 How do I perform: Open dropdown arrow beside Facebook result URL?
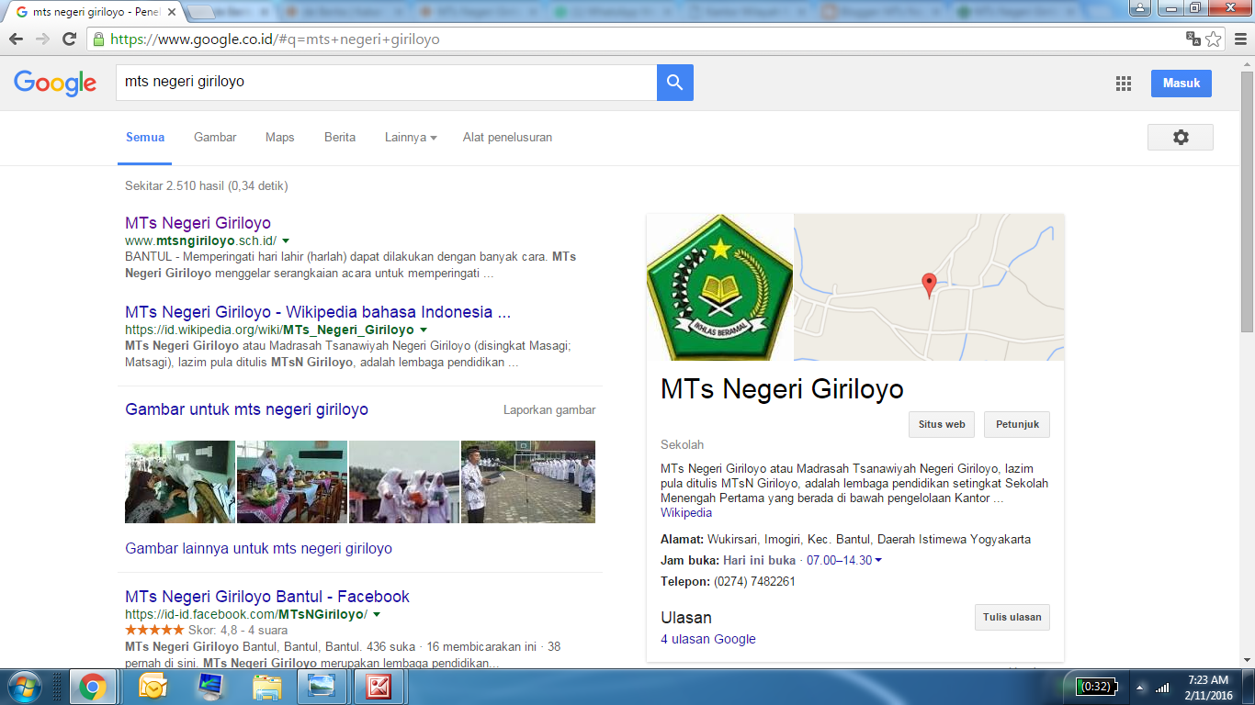tap(377, 614)
